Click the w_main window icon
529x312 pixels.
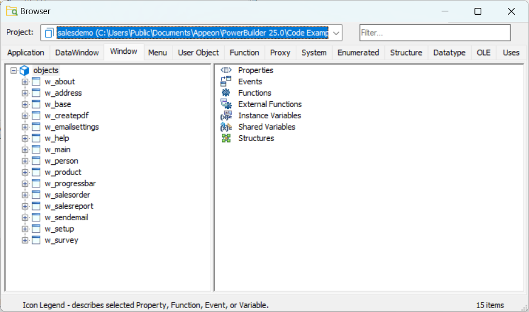(x=36, y=149)
